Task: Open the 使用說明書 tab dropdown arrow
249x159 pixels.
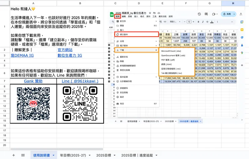Action: point(54,155)
